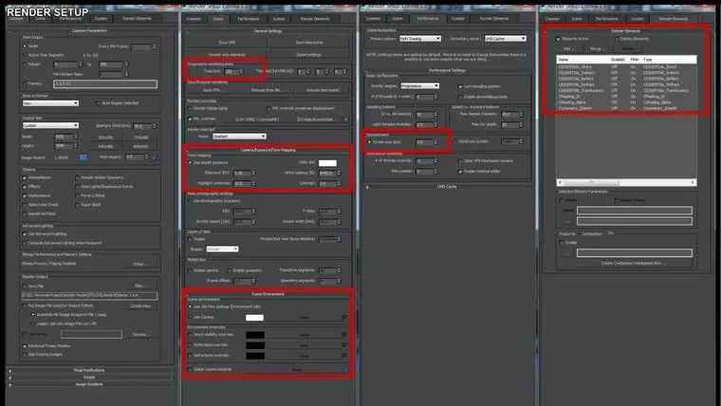Pick the Color tint white swatch
Viewport: 721px width, 406px height.
pos(327,163)
